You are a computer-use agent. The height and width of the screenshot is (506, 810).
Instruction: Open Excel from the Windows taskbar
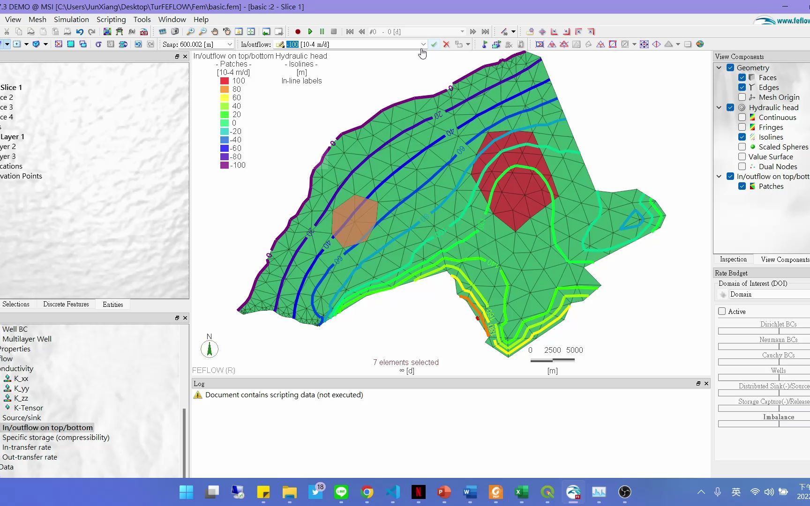(x=521, y=491)
